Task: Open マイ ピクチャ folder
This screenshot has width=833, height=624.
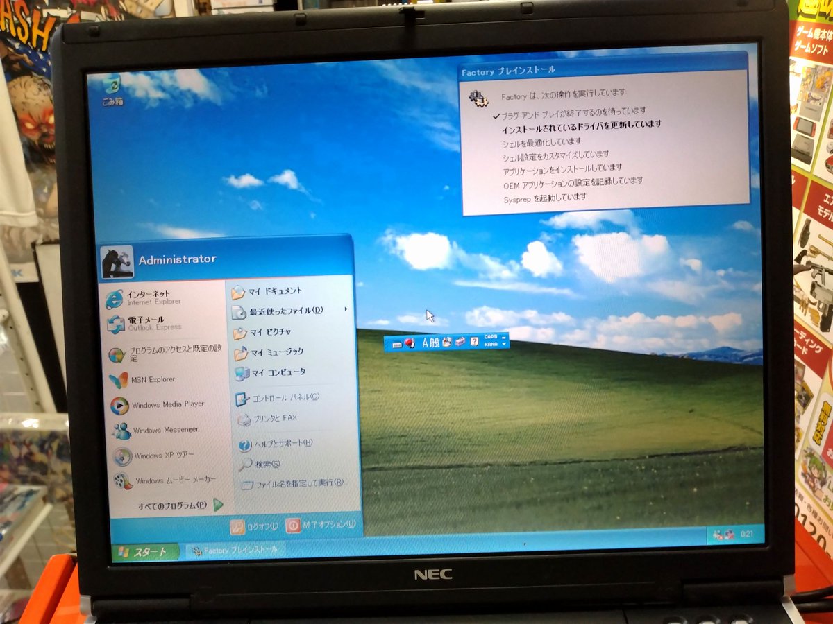Action: click(x=263, y=331)
